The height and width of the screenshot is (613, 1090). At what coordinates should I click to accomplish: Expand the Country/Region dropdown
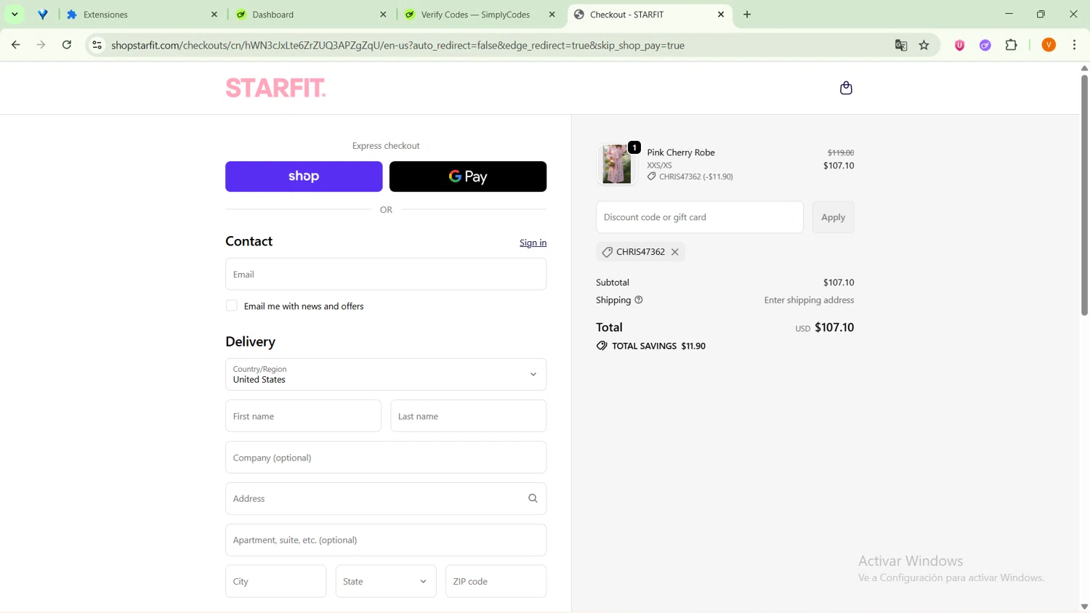point(386,375)
